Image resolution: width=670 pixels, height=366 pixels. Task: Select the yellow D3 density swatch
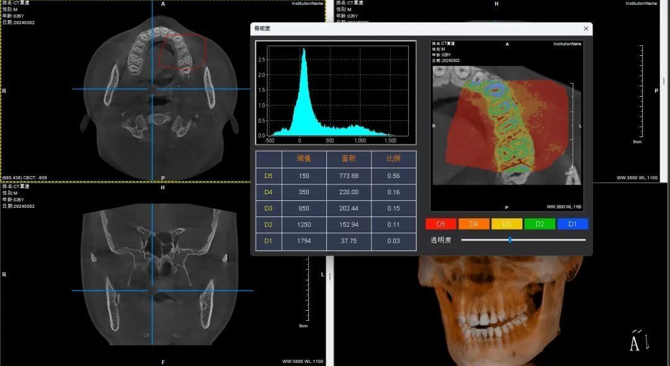pyautogui.click(x=507, y=224)
